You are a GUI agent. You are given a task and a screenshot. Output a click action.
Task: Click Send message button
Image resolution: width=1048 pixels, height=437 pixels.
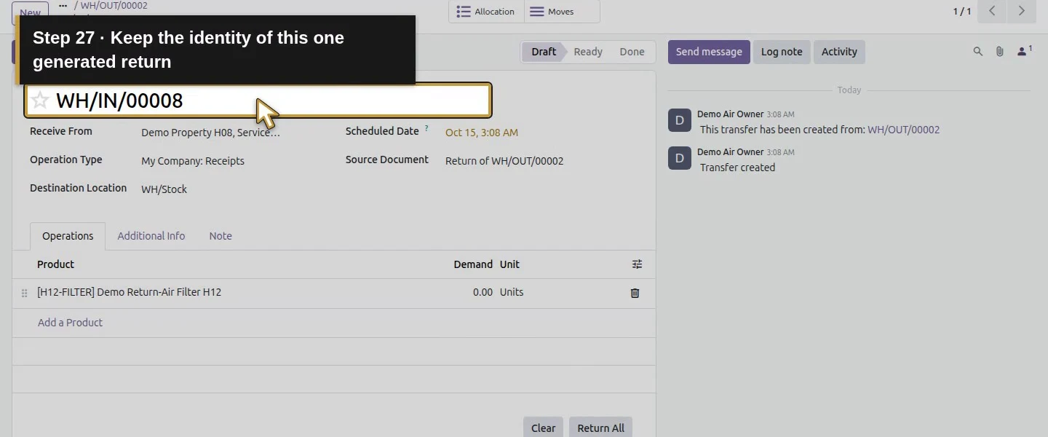(709, 52)
